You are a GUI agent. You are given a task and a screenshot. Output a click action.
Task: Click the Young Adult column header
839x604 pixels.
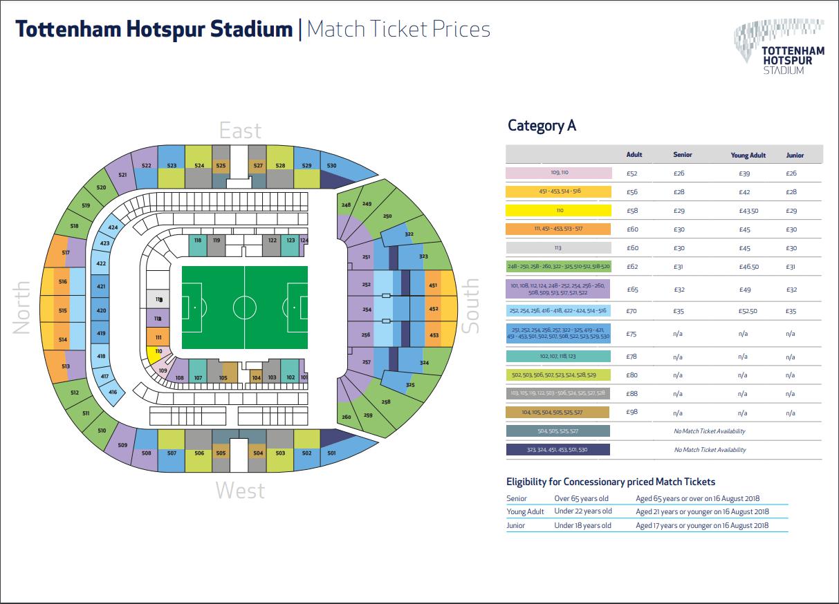tap(749, 155)
